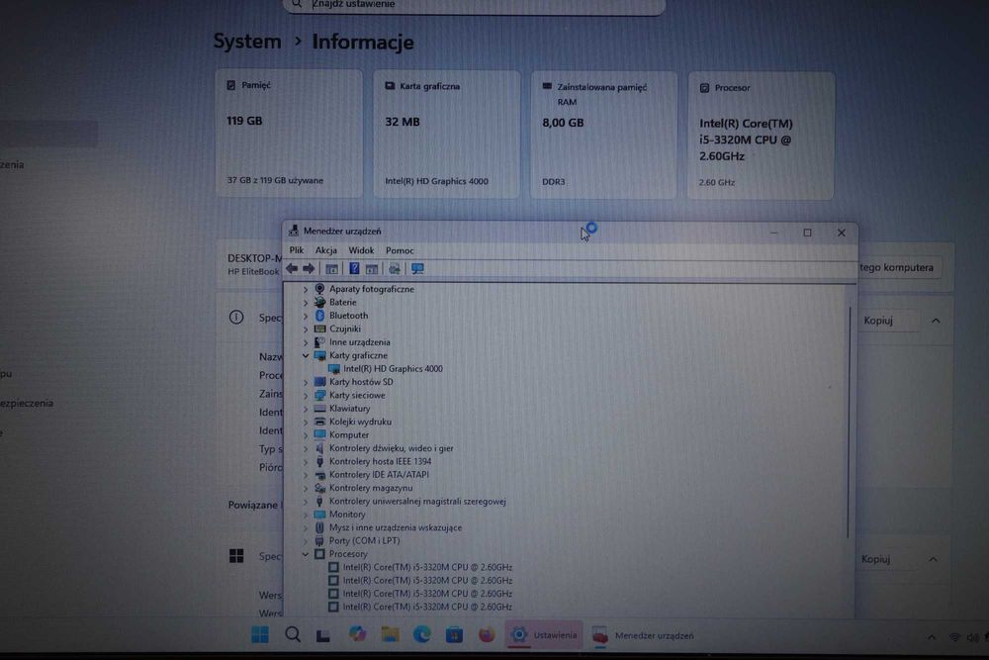The image size is (989, 660).
Task: Open the Windows Start menu
Action: click(x=260, y=634)
